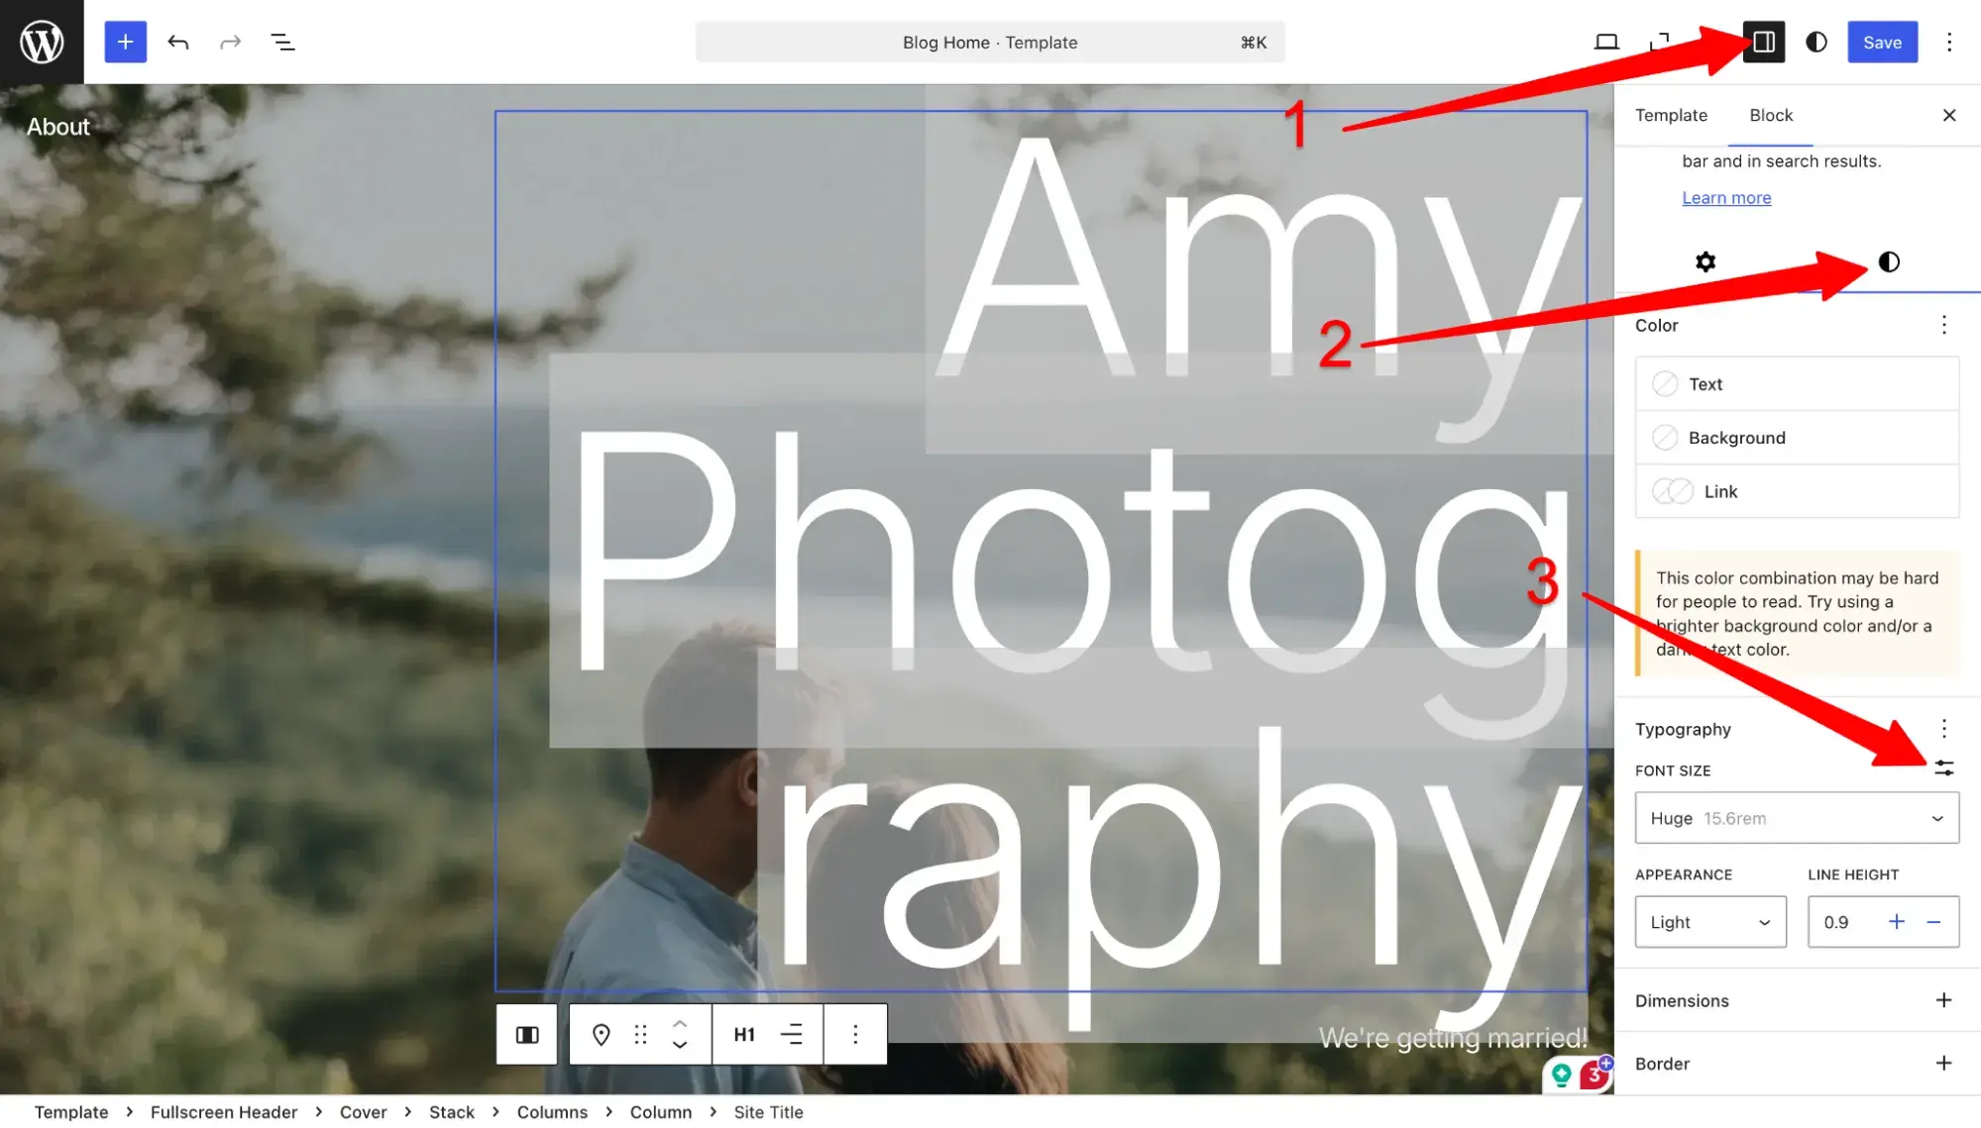
Task: Open the Text color swatch
Action: coord(1667,383)
